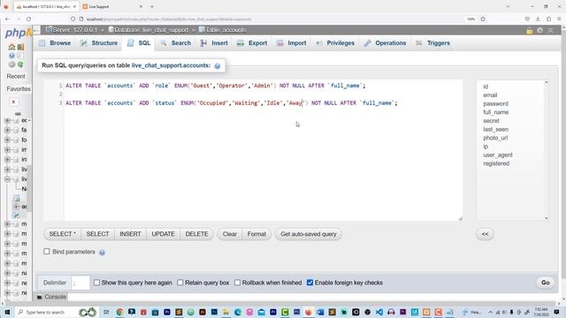Expand the 'im' database tree node
The width and height of the screenshot is (566, 318).
click(7, 149)
